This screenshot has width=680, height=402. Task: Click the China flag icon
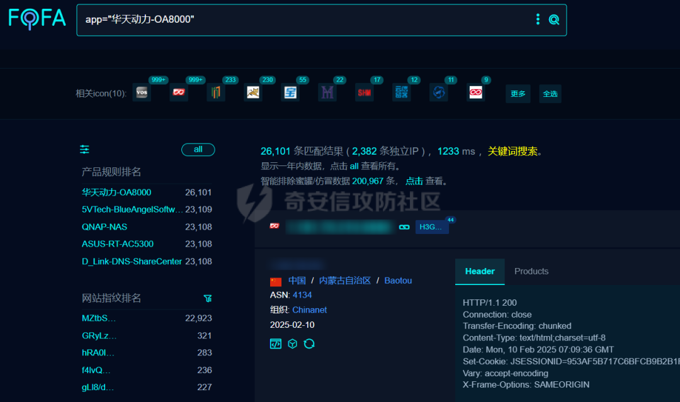276,282
